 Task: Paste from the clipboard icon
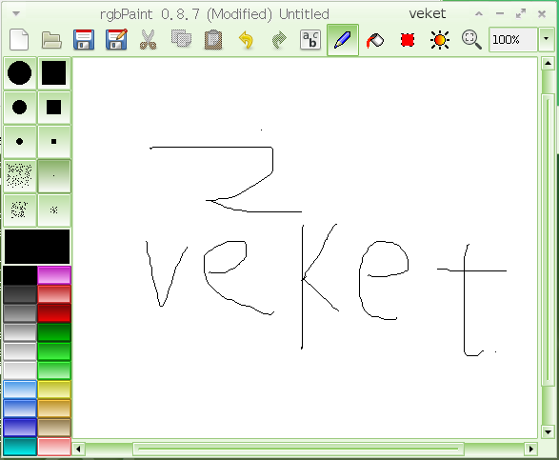click(213, 40)
